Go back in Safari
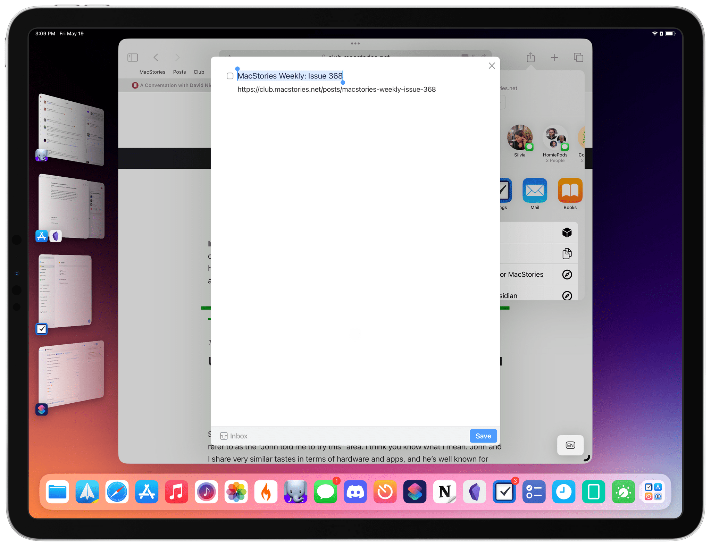 click(x=156, y=57)
